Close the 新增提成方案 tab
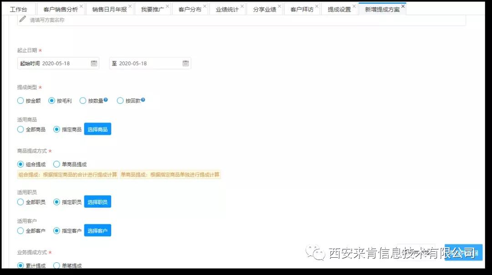This screenshot has width=492, height=275. click(403, 6)
